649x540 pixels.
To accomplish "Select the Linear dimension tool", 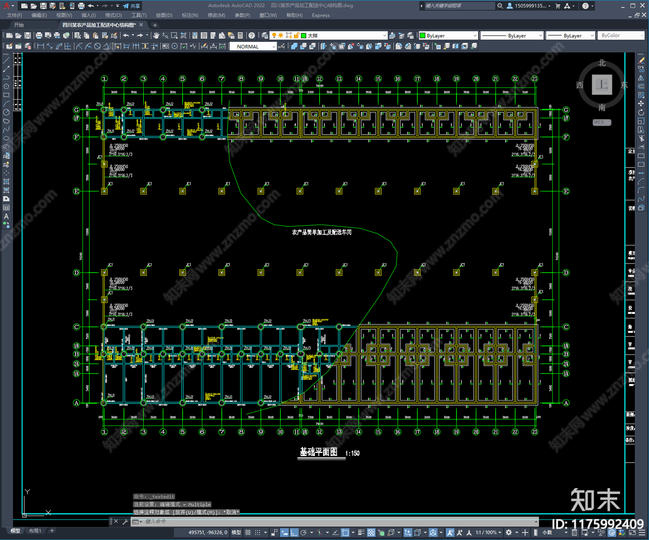I will (x=40, y=46).
